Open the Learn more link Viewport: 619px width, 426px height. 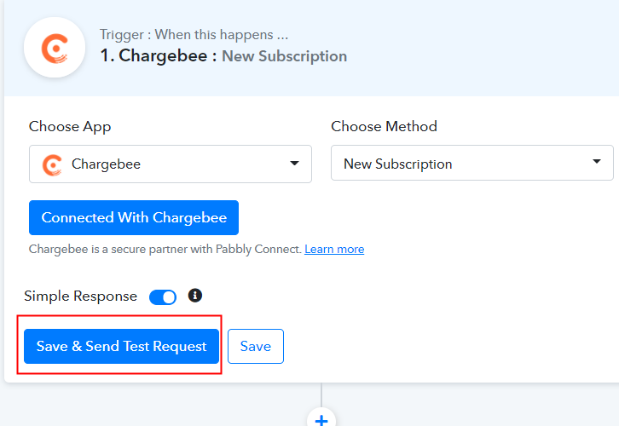[334, 250]
